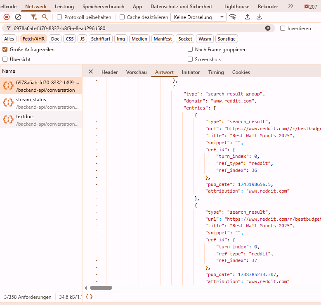Filter by Fetch/XHR type
The width and height of the screenshot is (321, 305).
pyautogui.click(x=33, y=39)
